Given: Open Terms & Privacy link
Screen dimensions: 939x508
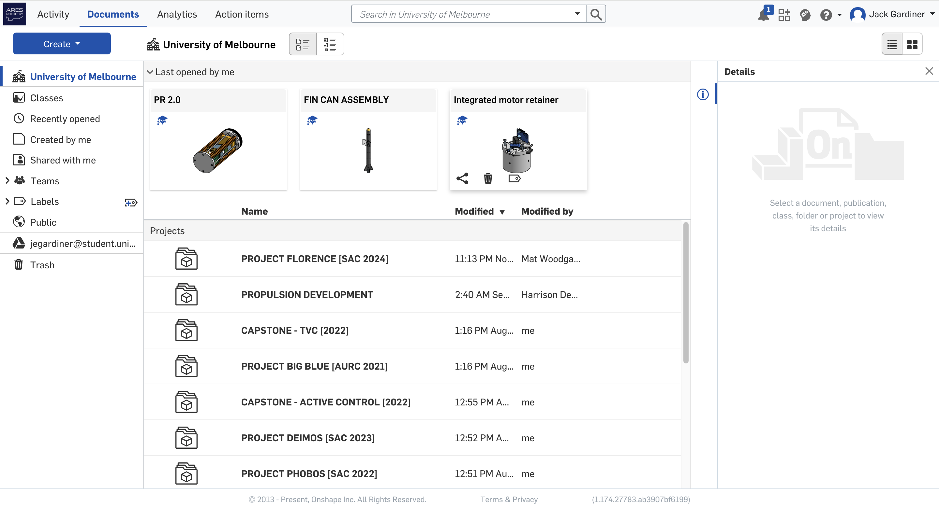Looking at the screenshot, I should coord(509,499).
